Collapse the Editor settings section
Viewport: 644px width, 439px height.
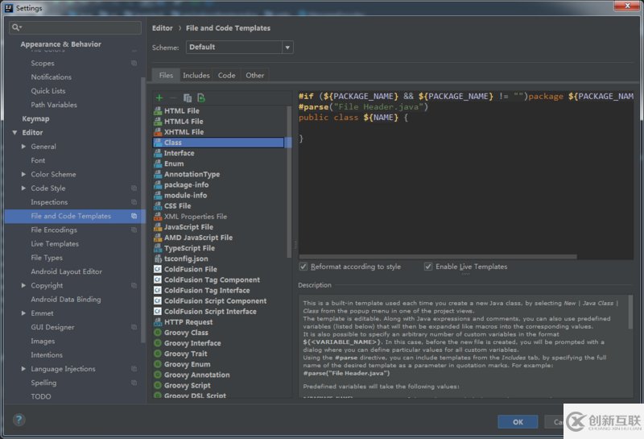tap(14, 133)
